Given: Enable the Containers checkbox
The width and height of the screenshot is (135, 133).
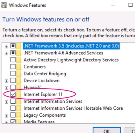Looking at the screenshot, I should [x=13, y=66].
